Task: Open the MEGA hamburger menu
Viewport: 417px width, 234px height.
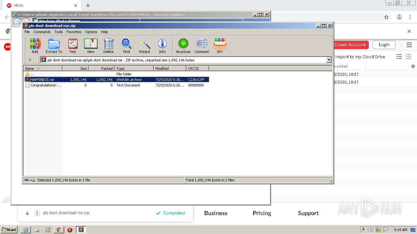Action: pyautogui.click(x=409, y=45)
